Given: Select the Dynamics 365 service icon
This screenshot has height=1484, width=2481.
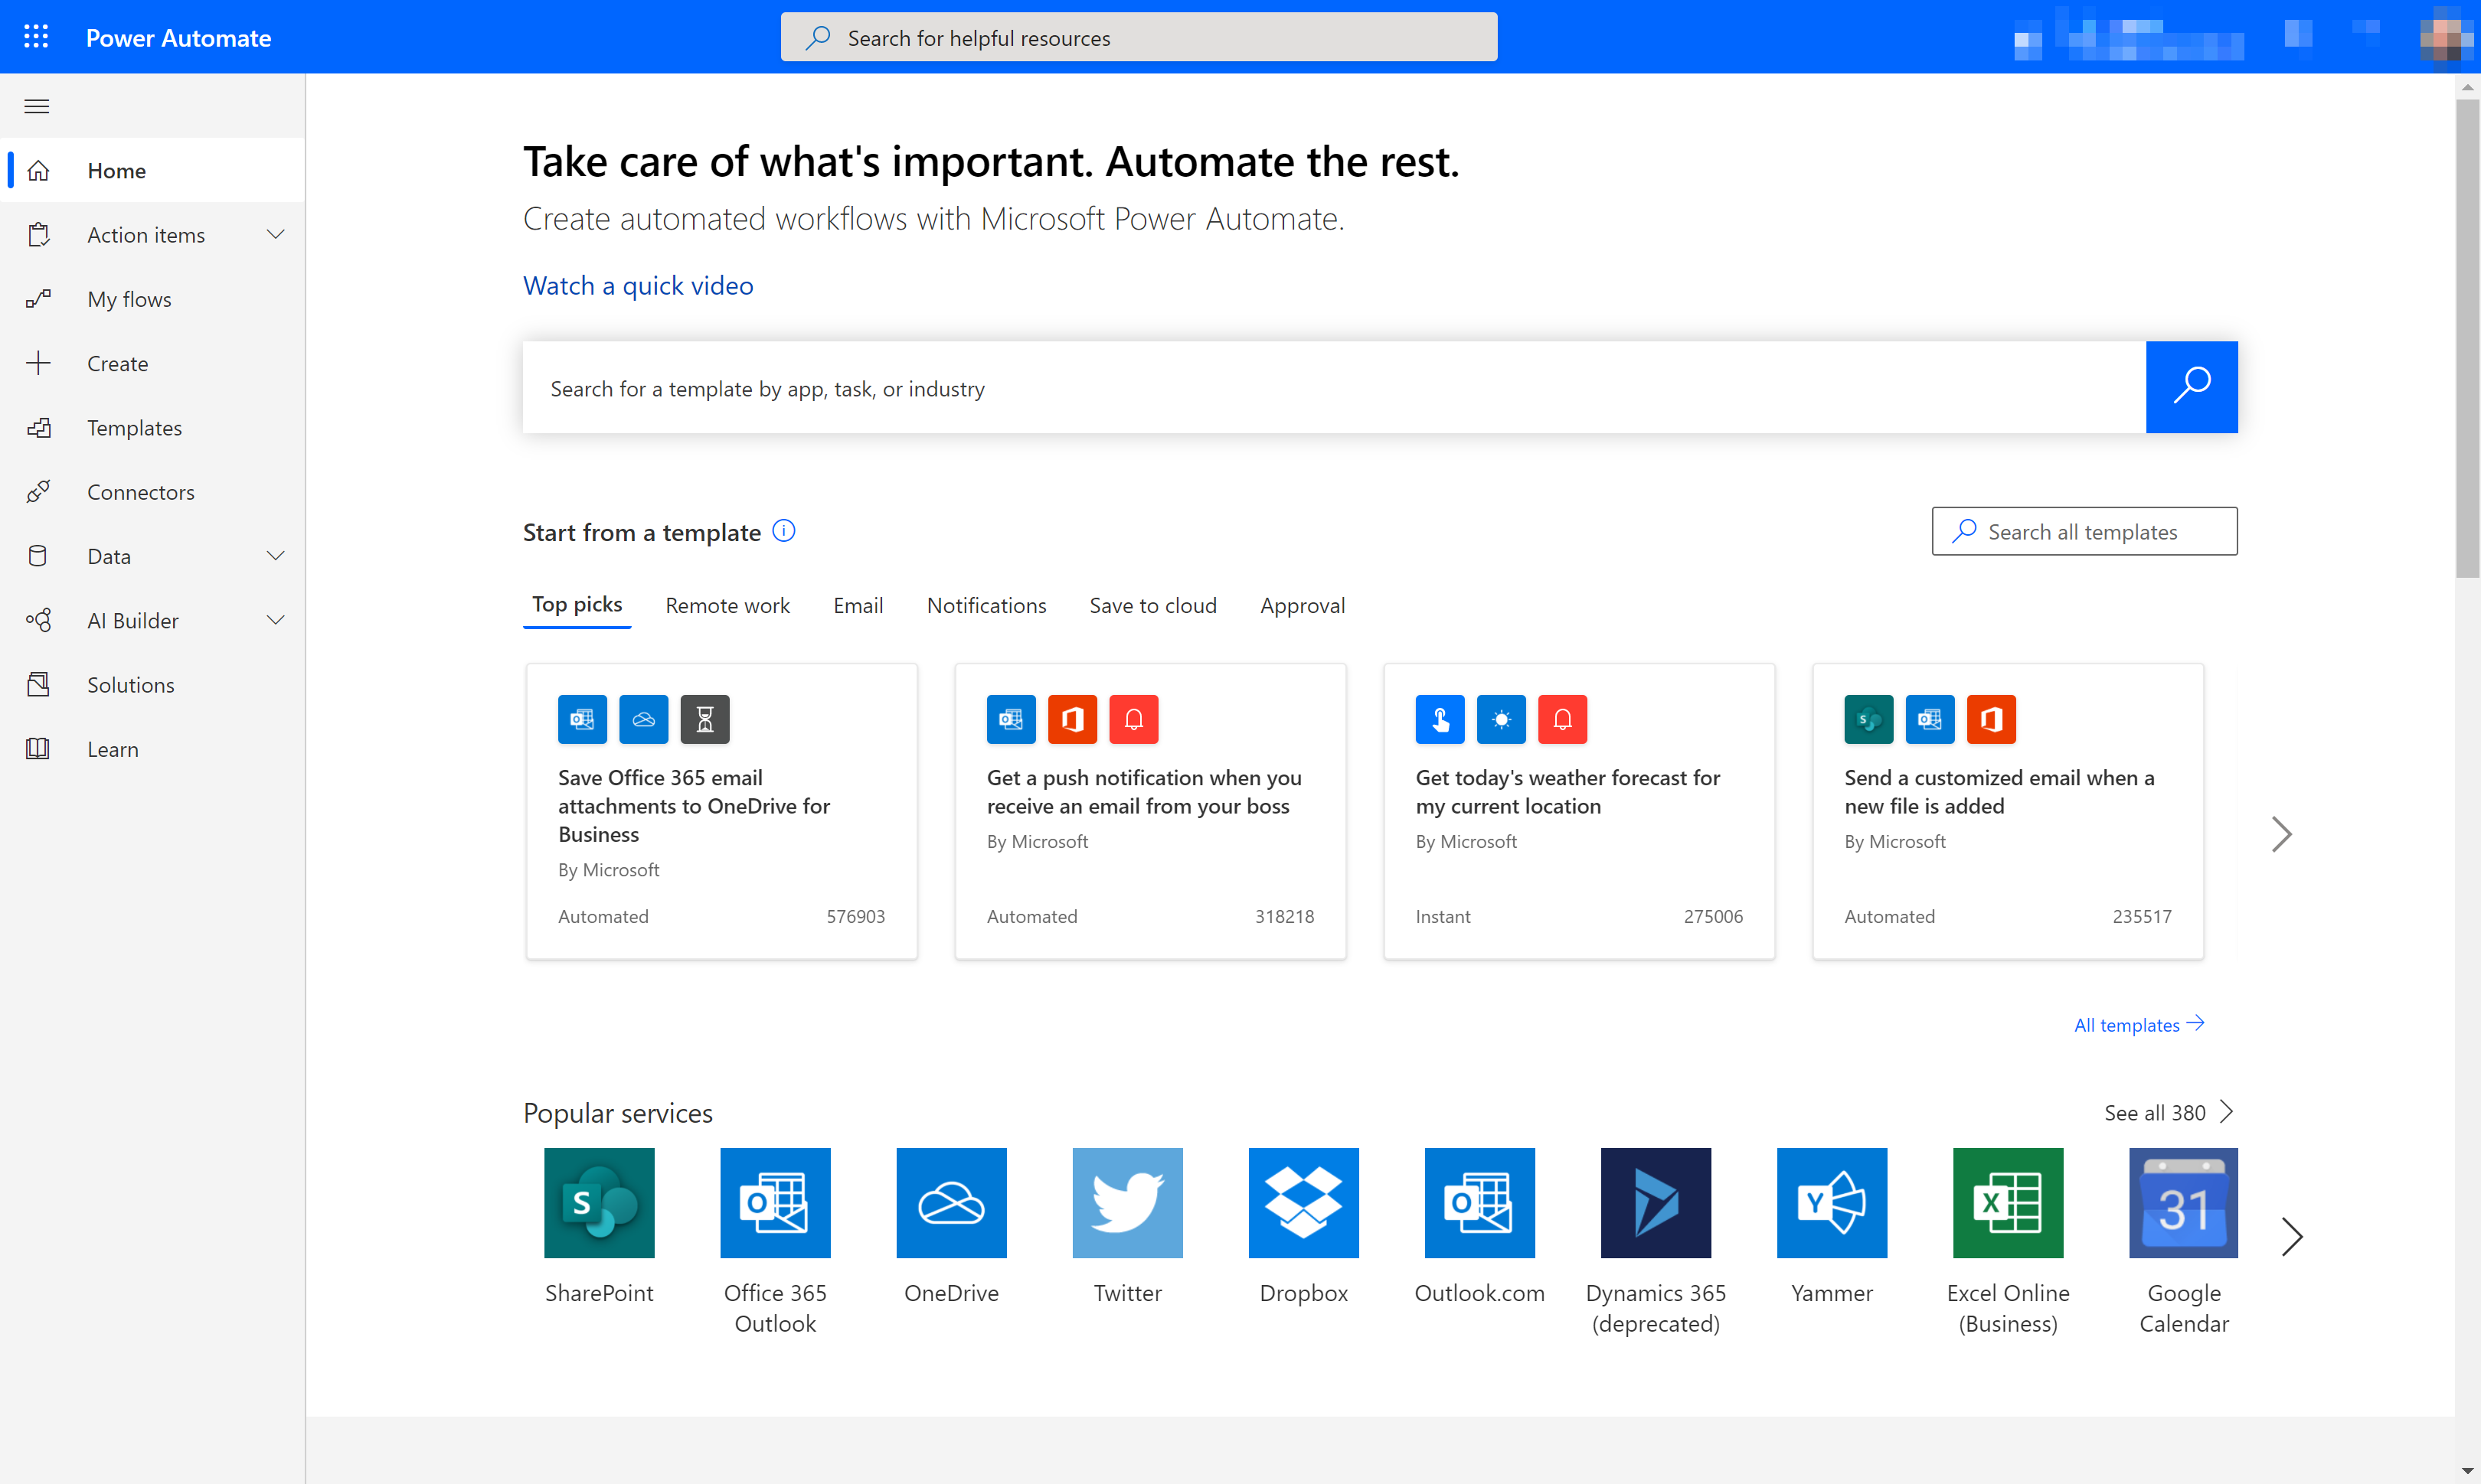Looking at the screenshot, I should [x=1654, y=1203].
